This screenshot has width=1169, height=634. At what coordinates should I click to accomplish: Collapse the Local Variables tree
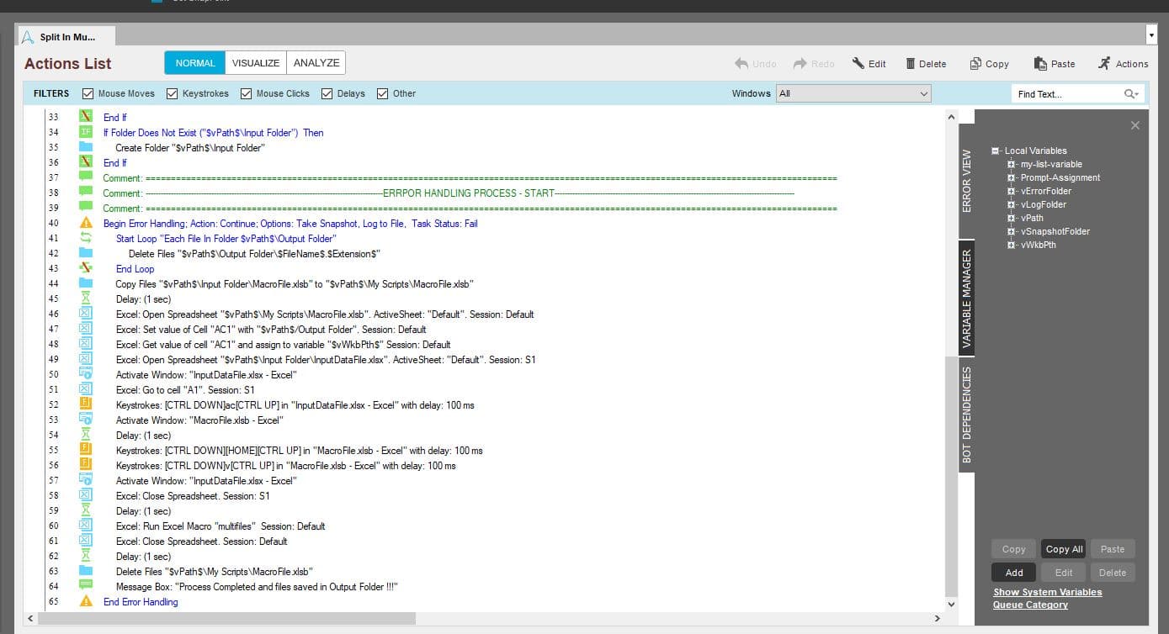(x=995, y=151)
